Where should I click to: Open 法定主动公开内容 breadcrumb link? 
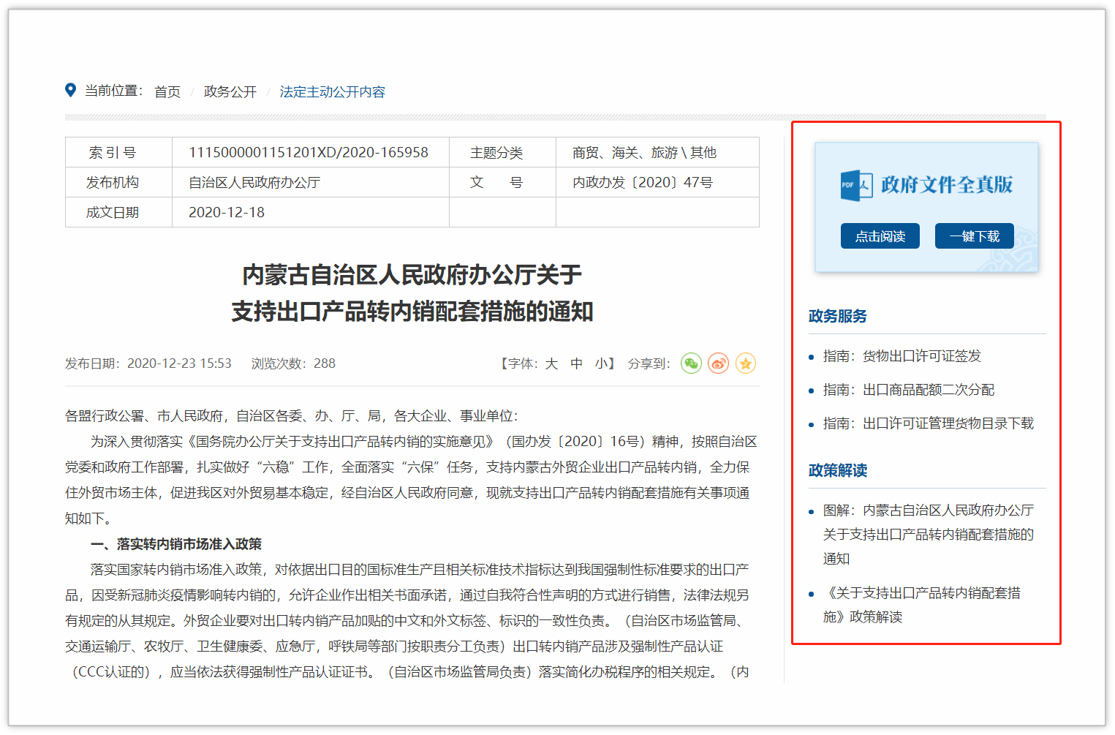[x=332, y=92]
